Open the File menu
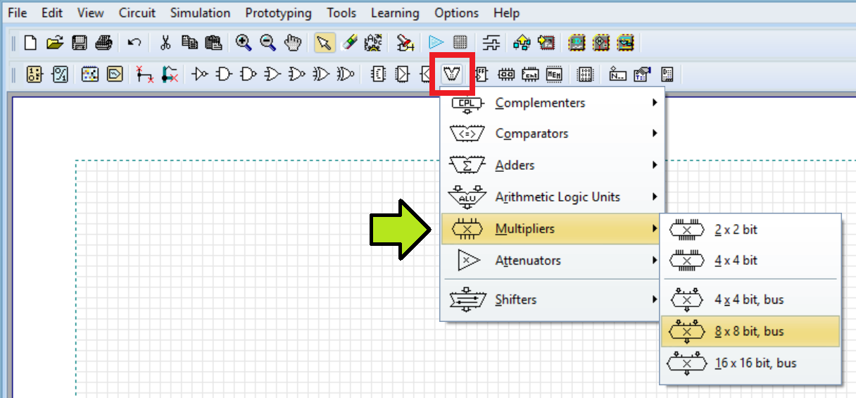The width and height of the screenshot is (856, 398). pos(17,13)
